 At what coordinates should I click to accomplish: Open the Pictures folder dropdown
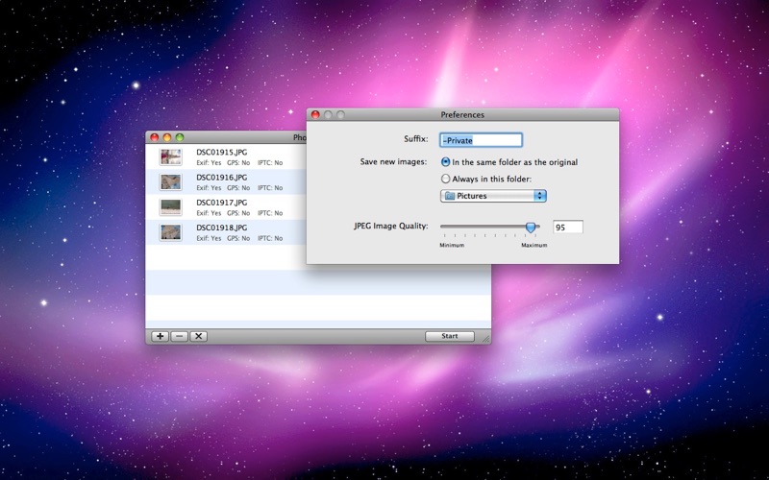493,196
